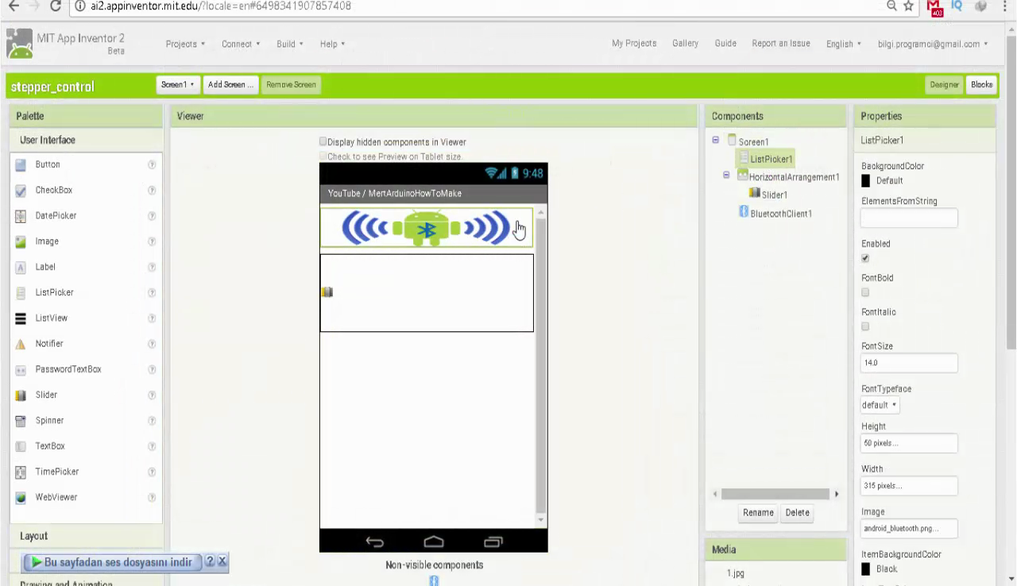Click the Image palette icon

point(21,241)
